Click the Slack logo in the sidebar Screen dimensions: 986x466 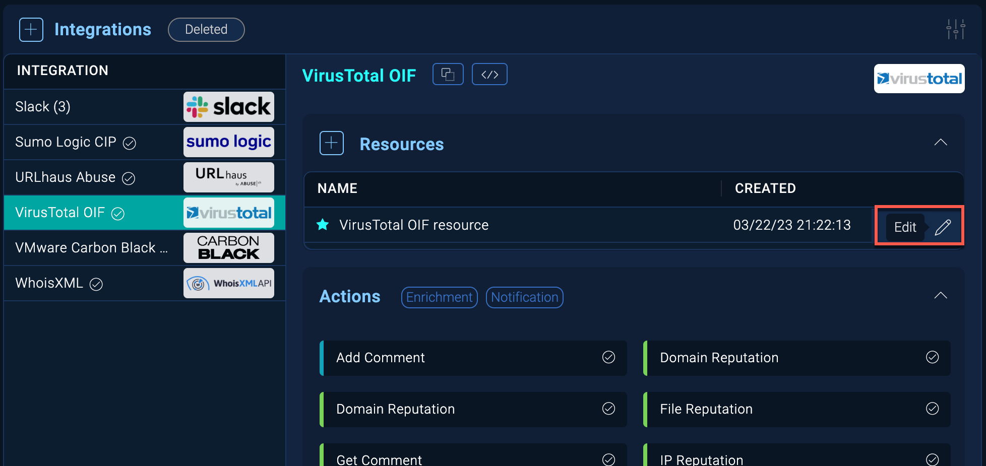(x=228, y=106)
